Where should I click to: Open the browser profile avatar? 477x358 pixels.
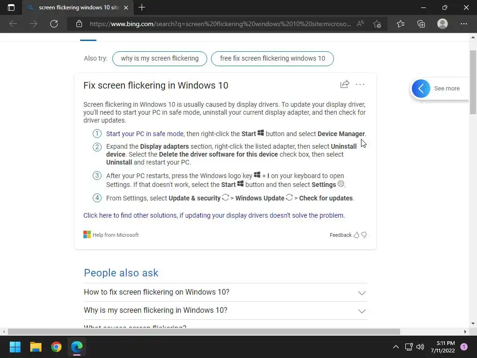point(443,24)
